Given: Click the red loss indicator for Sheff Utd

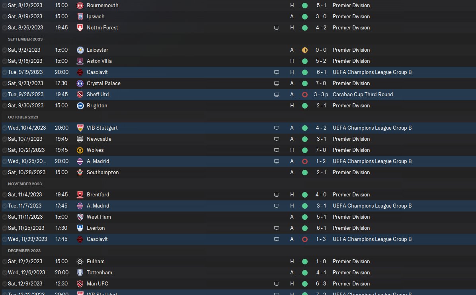Looking at the screenshot, I should click(305, 95).
